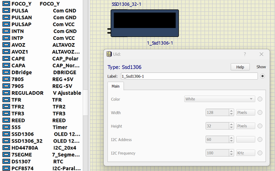Pick the CAPE polar capacitor icon

pyautogui.click(x=6, y=59)
